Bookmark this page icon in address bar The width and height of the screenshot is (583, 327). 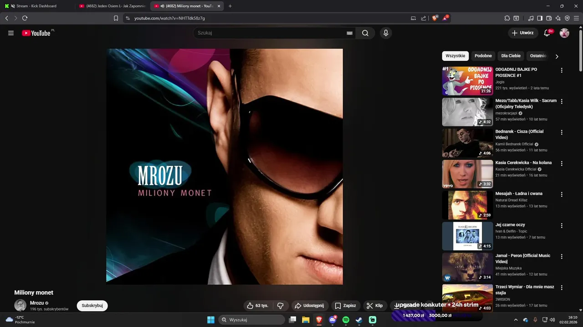click(116, 18)
